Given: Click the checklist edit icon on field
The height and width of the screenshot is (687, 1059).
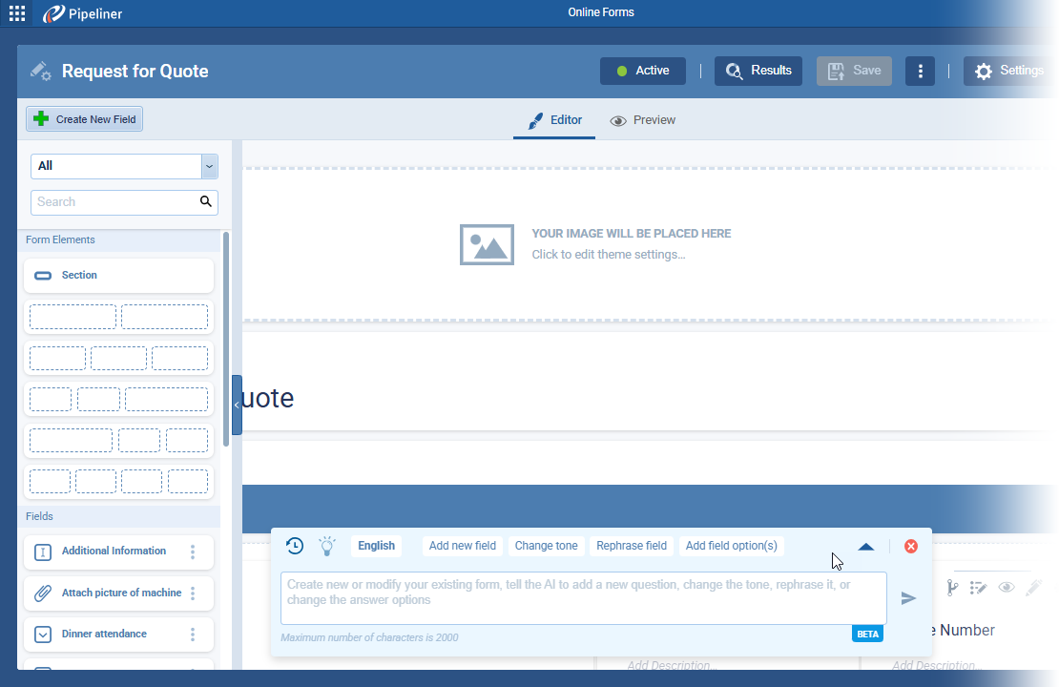Looking at the screenshot, I should (x=979, y=588).
